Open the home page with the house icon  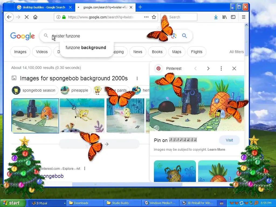[x=35, y=17]
